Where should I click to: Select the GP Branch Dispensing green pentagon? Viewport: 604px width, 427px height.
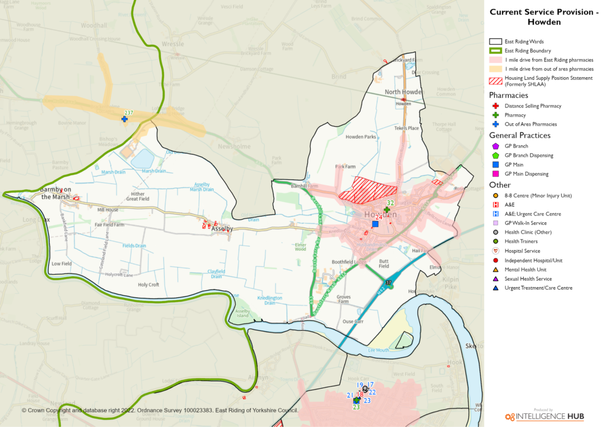pyautogui.click(x=495, y=156)
